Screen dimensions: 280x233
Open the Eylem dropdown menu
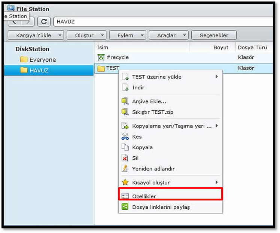127,35
